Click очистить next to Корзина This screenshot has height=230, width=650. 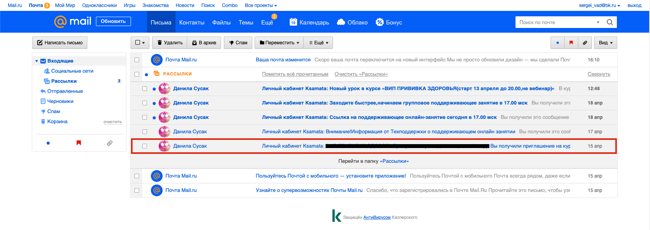[113, 122]
